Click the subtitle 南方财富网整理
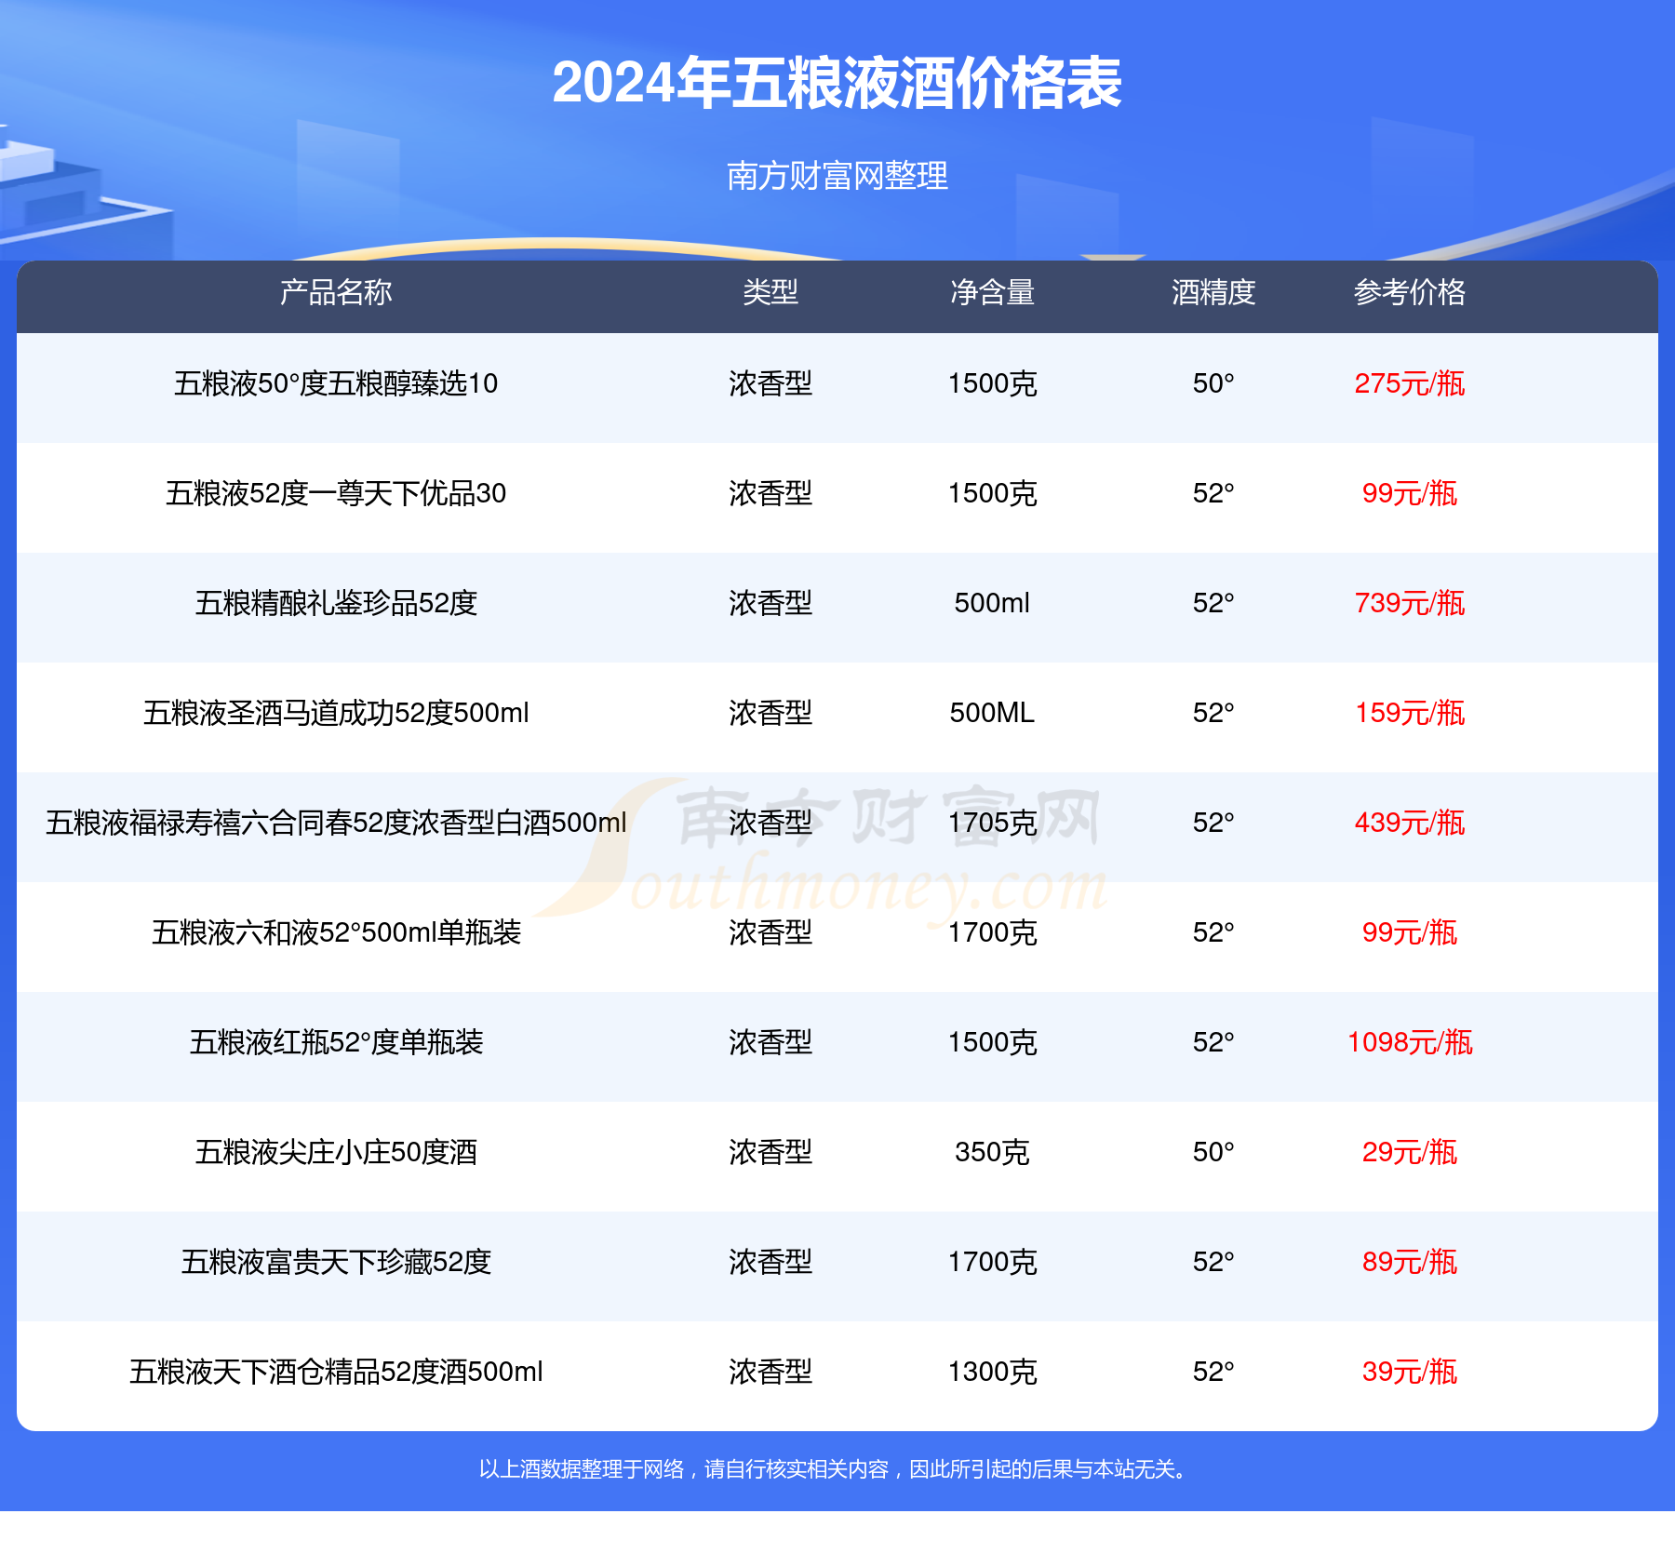This screenshot has height=1554, width=1675. (x=837, y=176)
